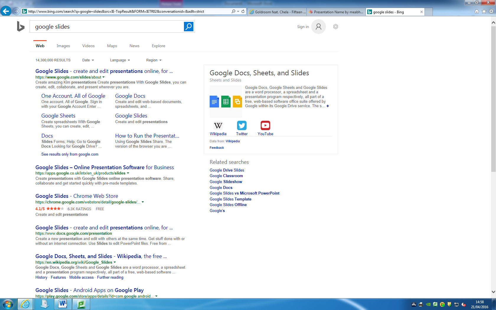
Task: Click the Feedback link in info card
Action: tap(217, 148)
